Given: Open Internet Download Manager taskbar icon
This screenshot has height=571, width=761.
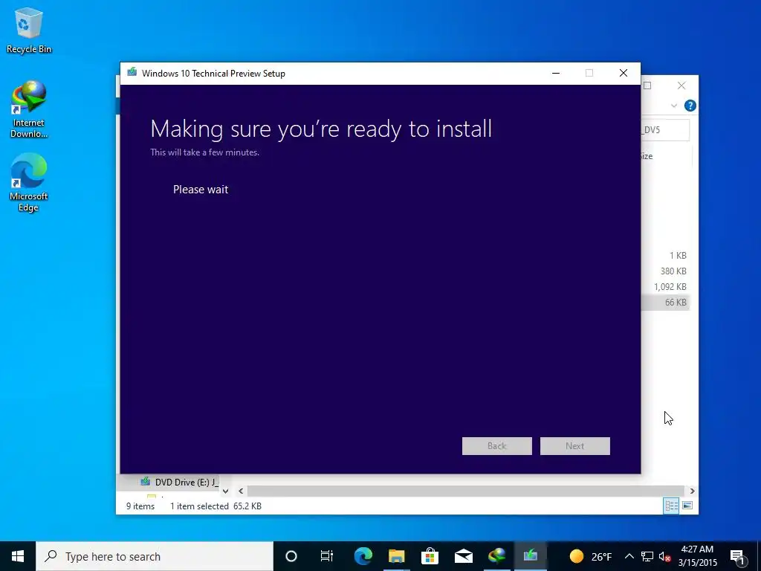Looking at the screenshot, I should coord(497,556).
